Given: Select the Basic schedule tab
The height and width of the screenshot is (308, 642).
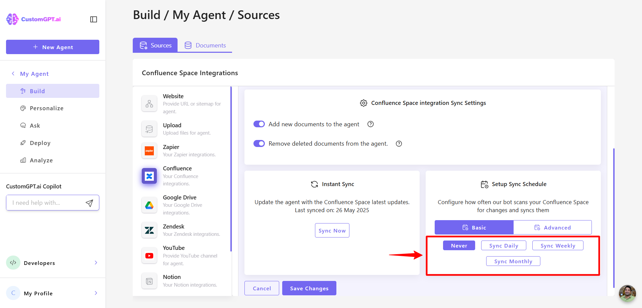Looking at the screenshot, I should pos(474,227).
